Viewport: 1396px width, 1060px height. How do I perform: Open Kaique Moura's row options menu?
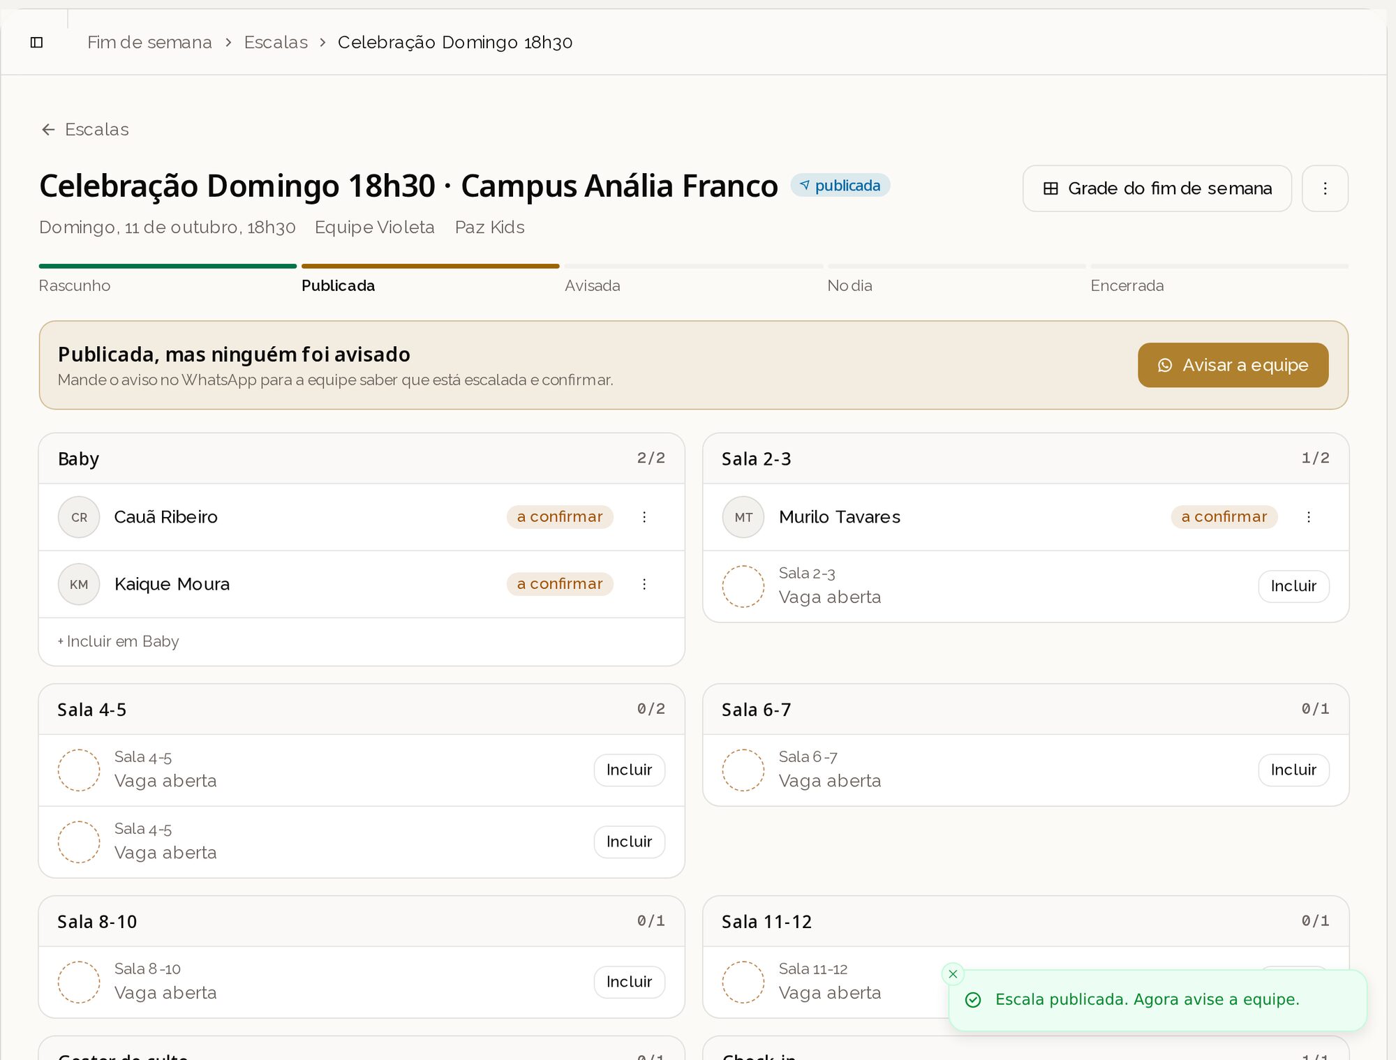(644, 584)
